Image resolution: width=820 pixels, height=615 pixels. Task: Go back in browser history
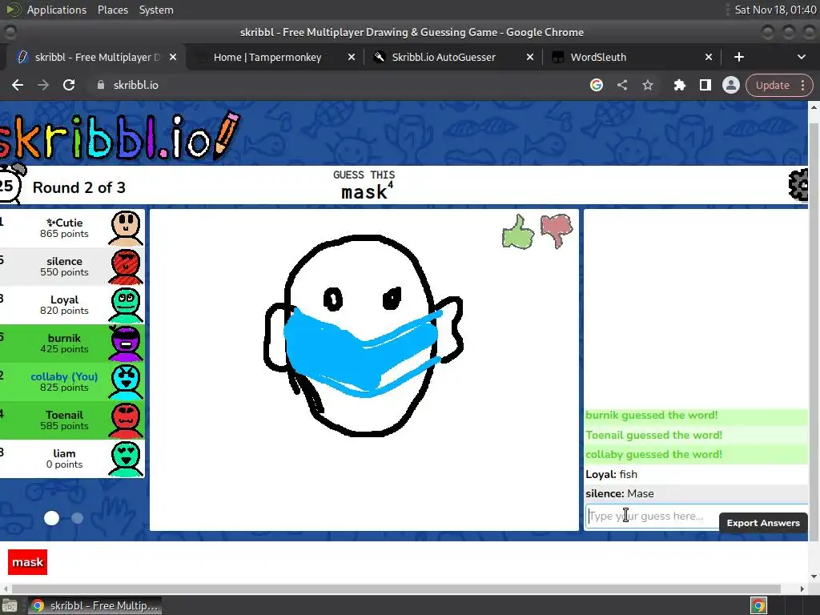coord(18,85)
